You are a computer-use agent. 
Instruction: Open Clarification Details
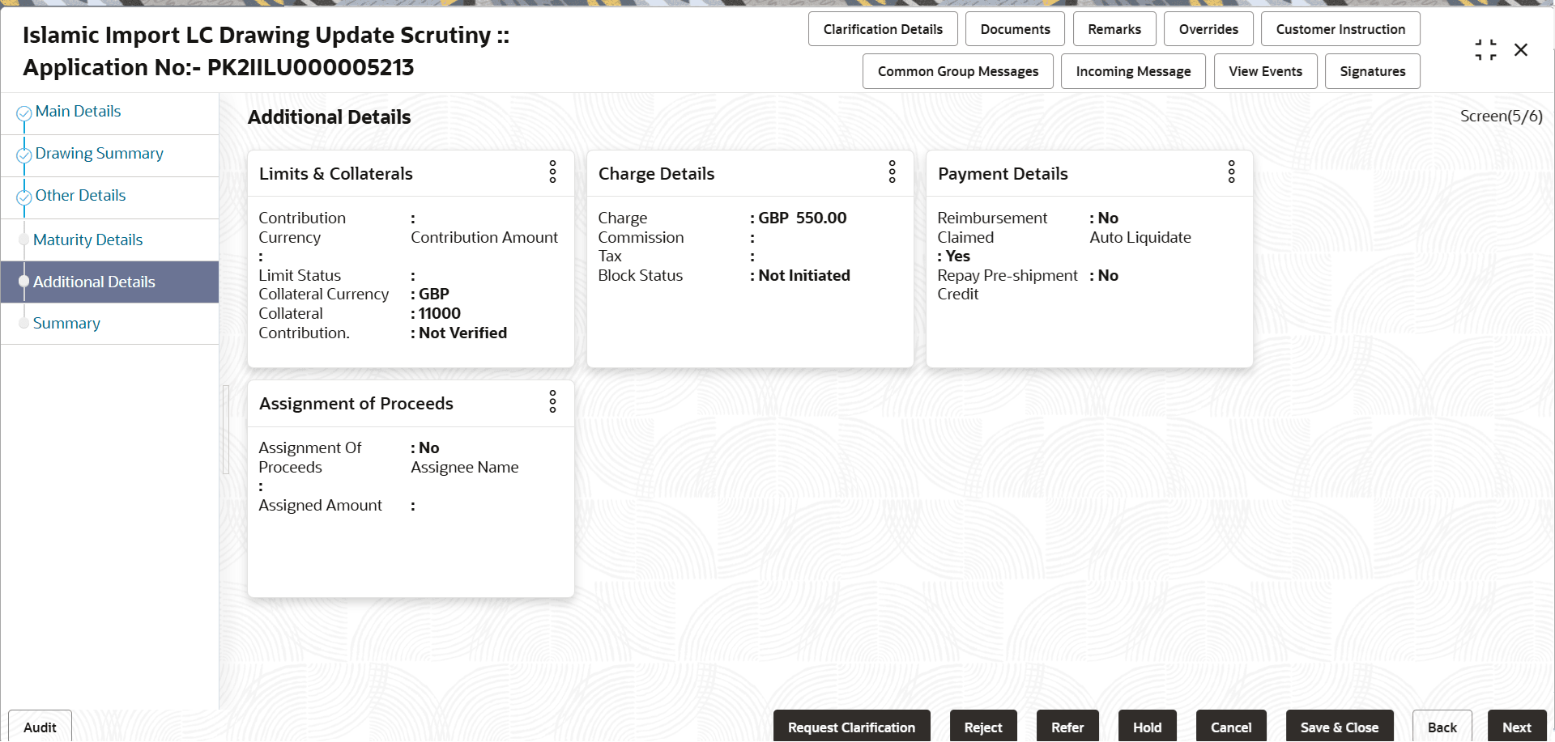pos(883,28)
